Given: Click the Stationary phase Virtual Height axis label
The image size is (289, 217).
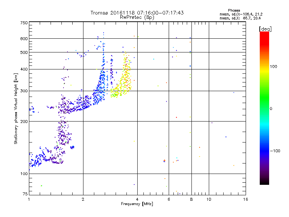Looking at the screenshot, I should [x=16, y=109].
